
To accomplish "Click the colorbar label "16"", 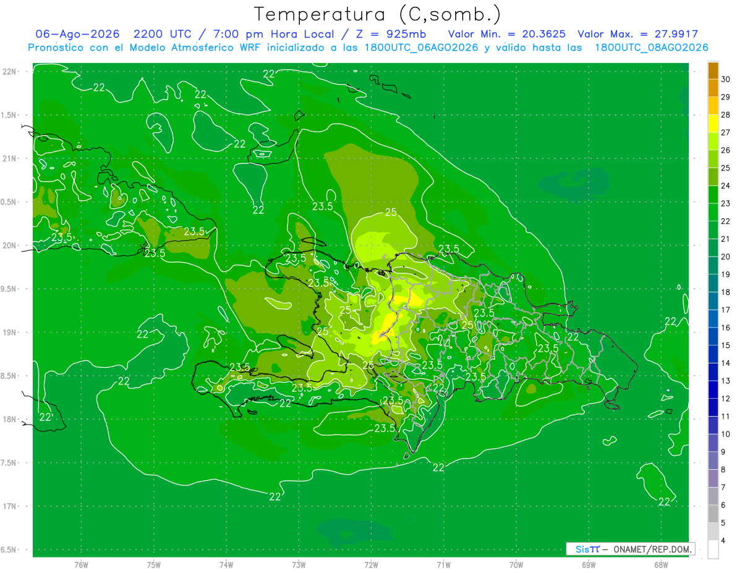I will tap(726, 328).
